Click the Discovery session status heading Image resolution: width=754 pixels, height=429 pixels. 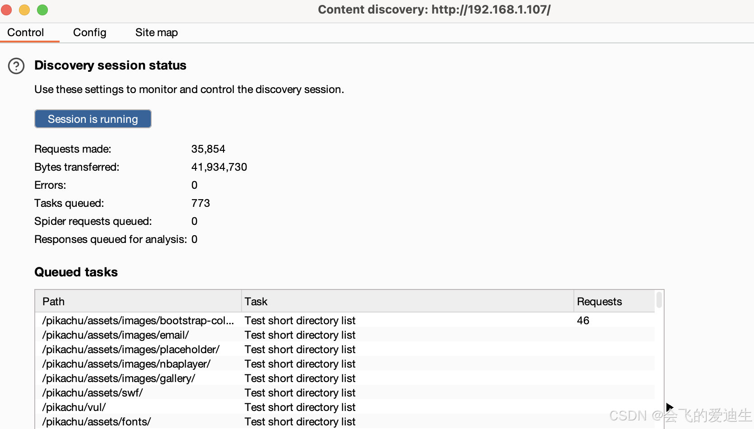point(110,65)
